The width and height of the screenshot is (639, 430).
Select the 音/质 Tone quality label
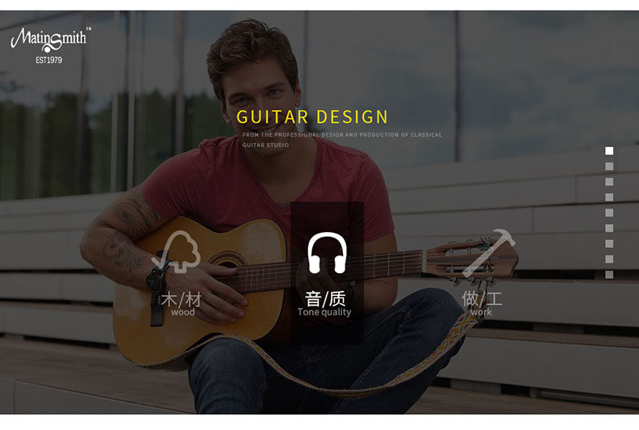[x=325, y=304]
